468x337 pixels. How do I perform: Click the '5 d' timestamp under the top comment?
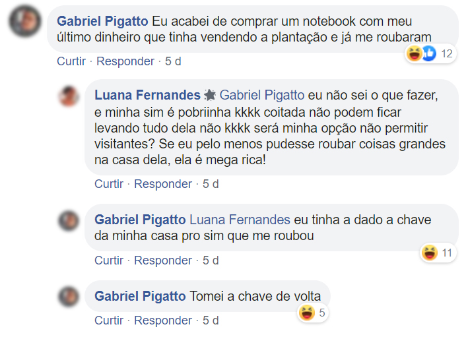pos(173,61)
